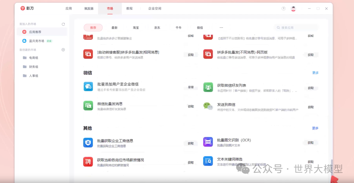
Task: Open the 批量添加用户至企业微信 app title
Action: [x=118, y=84]
